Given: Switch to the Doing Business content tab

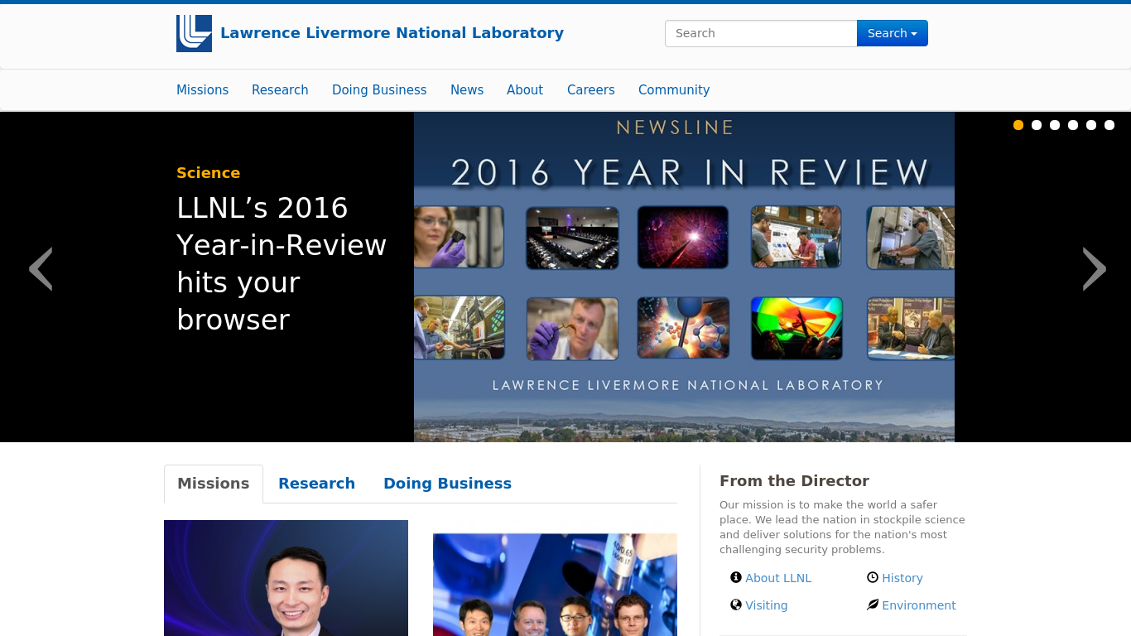Looking at the screenshot, I should (x=447, y=484).
